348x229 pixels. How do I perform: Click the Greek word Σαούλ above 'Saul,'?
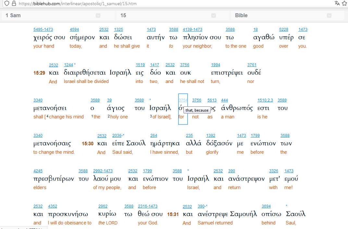click(296, 214)
